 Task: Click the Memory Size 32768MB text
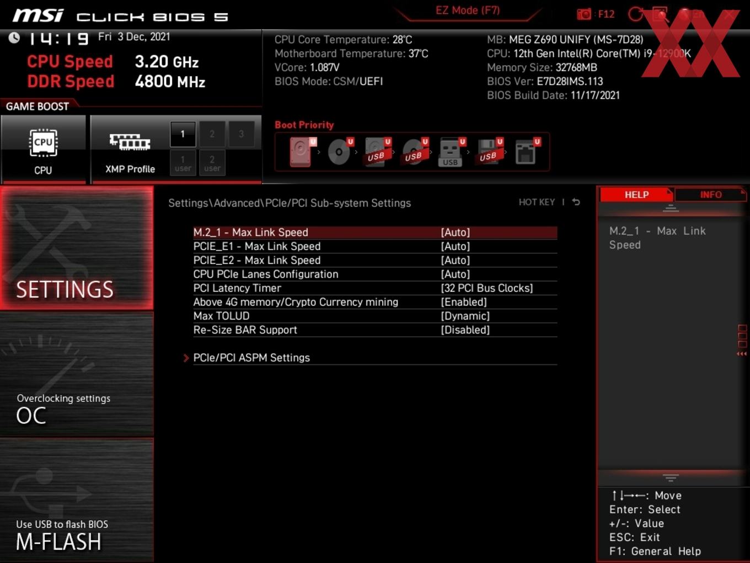coord(542,67)
